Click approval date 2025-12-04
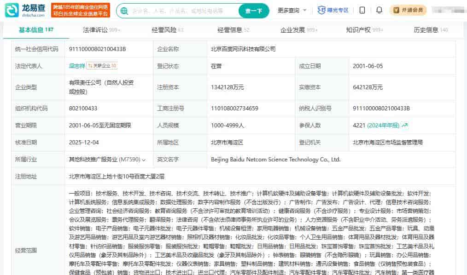This screenshot has width=467, height=275. click(x=84, y=143)
